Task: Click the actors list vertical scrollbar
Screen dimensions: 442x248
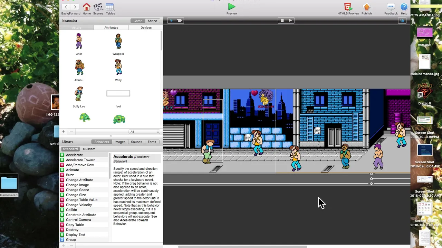Action: coord(161,41)
